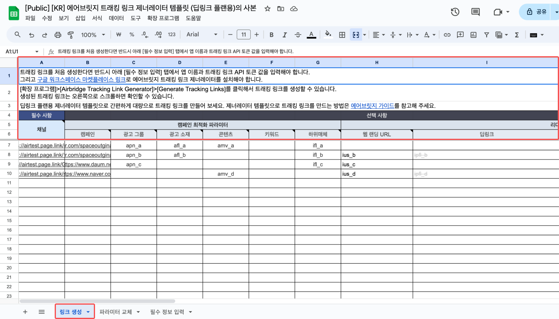
Task: Expand the name box dropdown arrow
Action: click(x=37, y=52)
